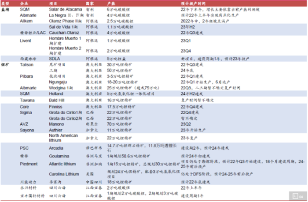Select the 'Hombre Muerto 2' project cell
Screen dimensions: 308x202
coord(65,51)
